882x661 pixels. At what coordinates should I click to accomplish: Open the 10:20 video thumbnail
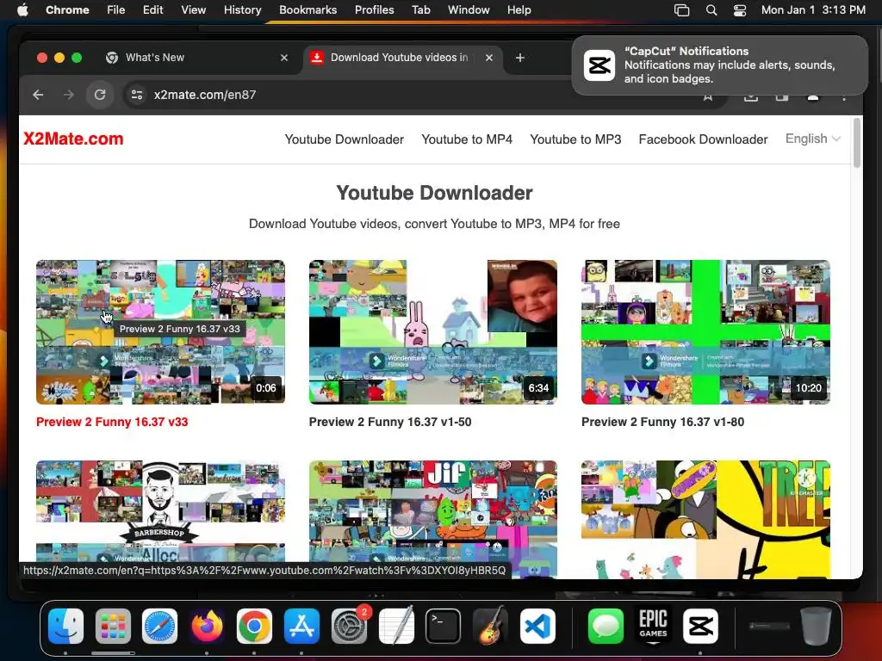(x=705, y=331)
